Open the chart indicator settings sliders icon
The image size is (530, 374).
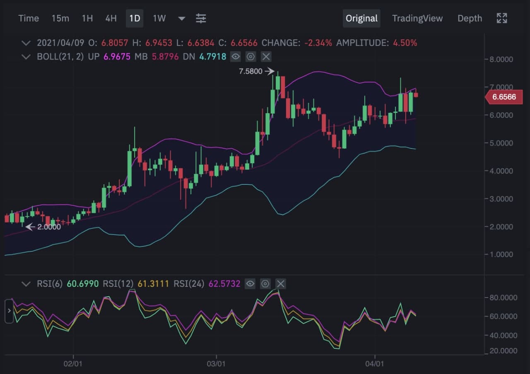(x=201, y=18)
